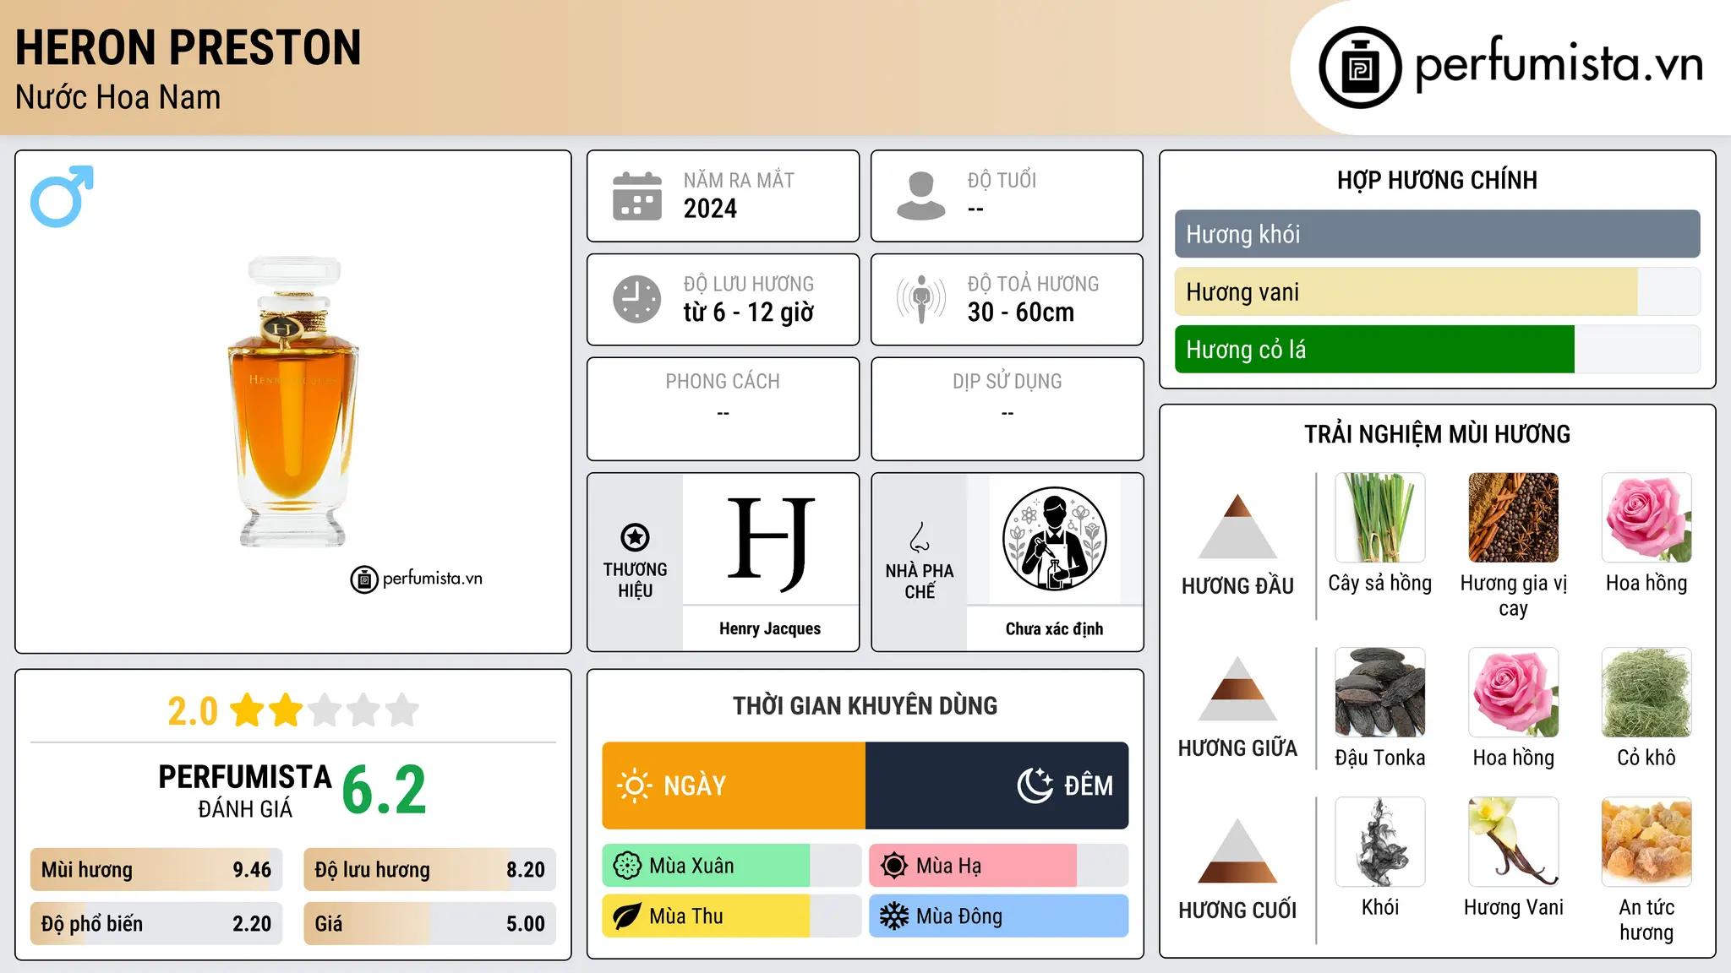Select the Hương gia vị cay note image
The width and height of the screenshot is (1731, 973).
pos(1513,518)
